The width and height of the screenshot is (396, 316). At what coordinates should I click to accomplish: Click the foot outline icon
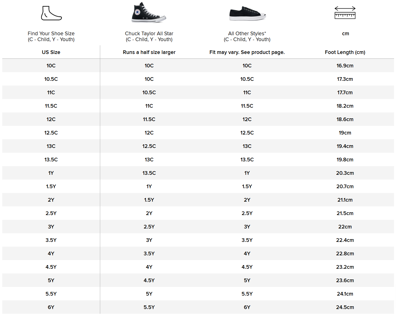51,13
